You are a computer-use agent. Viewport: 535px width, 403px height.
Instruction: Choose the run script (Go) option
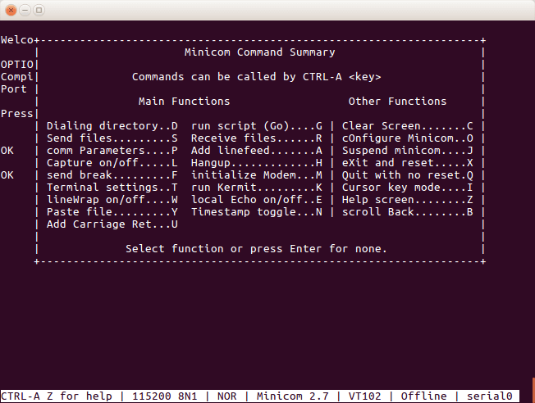257,126
